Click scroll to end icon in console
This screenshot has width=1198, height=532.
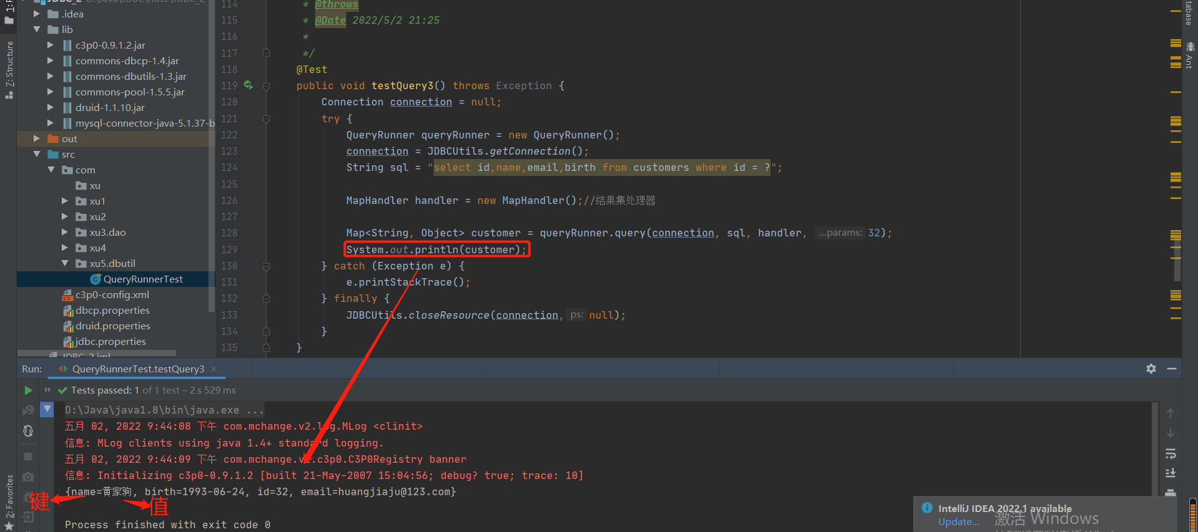click(x=1171, y=473)
